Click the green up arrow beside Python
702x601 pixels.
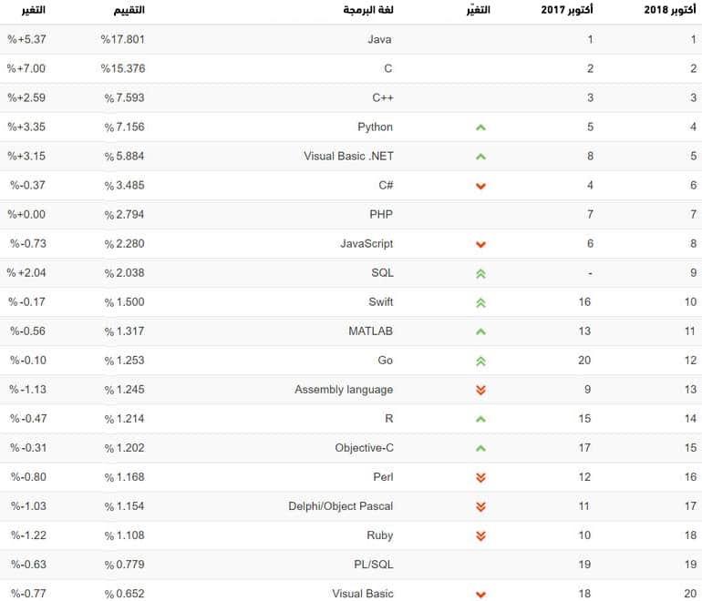click(x=480, y=127)
